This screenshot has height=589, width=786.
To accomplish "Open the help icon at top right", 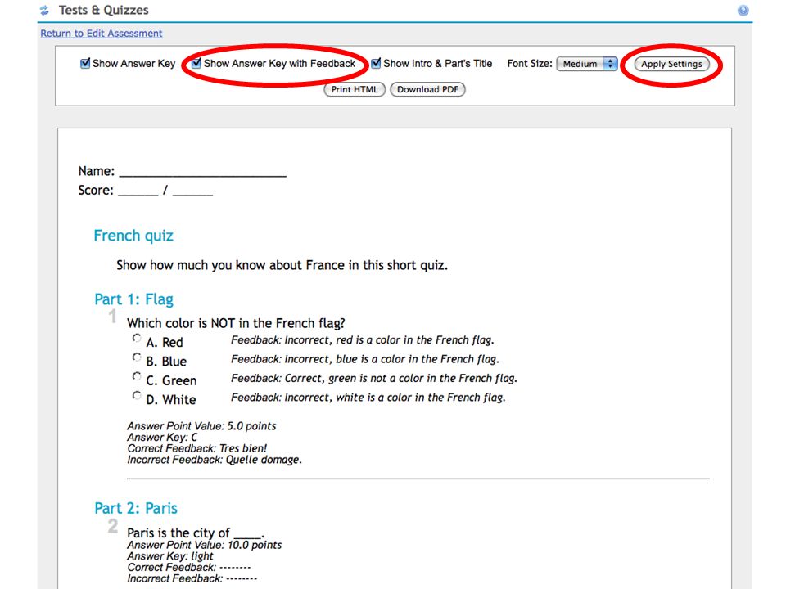I will coord(743,11).
